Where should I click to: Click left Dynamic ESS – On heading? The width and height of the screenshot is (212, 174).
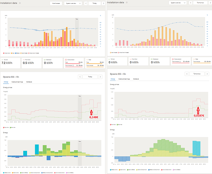[11, 77]
